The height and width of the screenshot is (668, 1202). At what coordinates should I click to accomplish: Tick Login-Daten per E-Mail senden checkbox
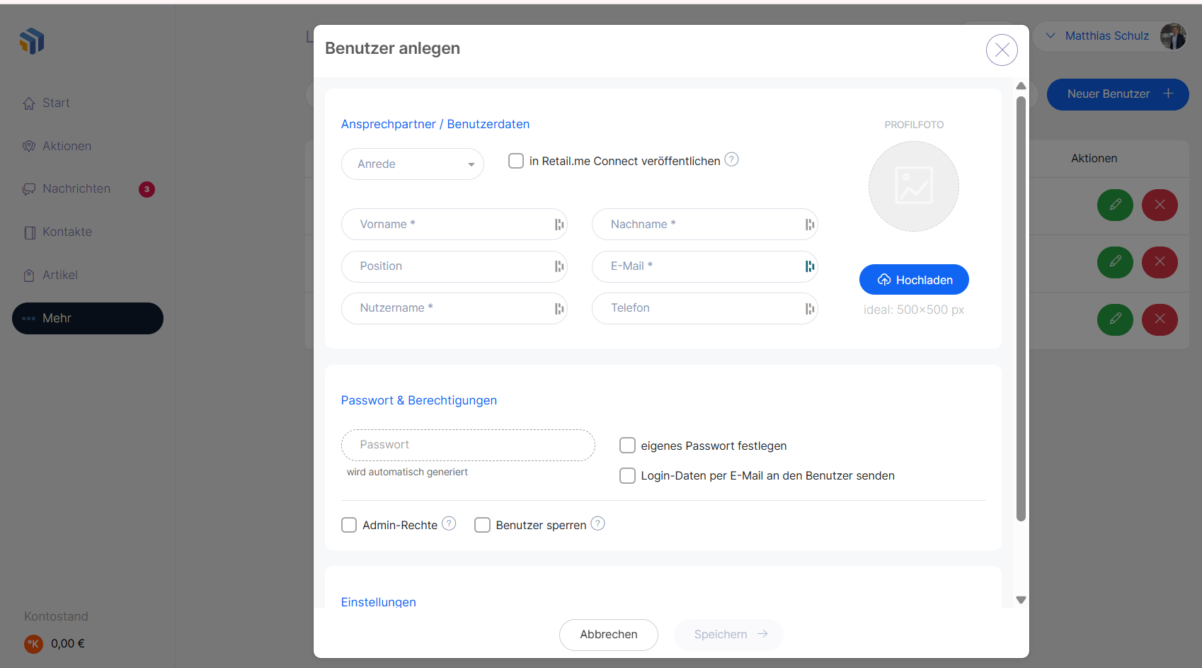tap(627, 475)
